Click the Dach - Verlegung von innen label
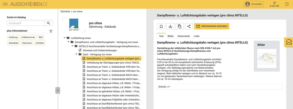The height and width of the screenshot is (109, 293). click(97, 54)
